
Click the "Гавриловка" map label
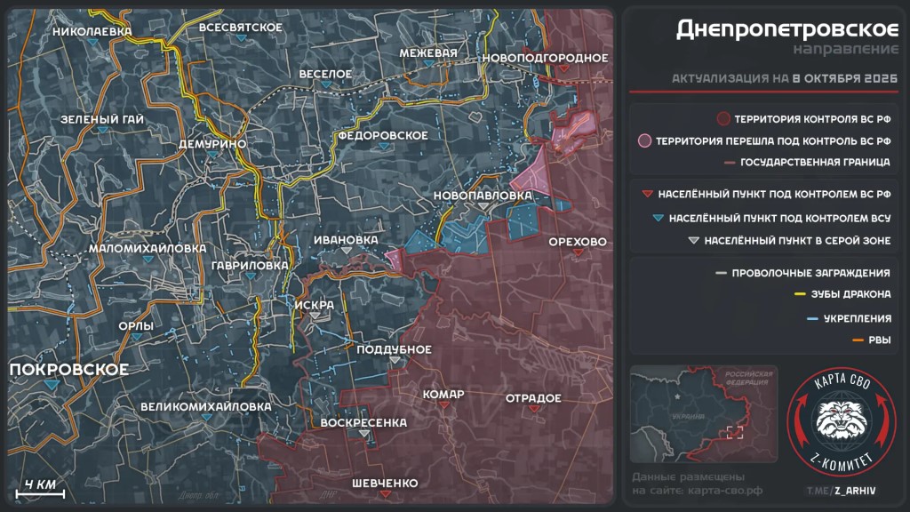click(250, 265)
